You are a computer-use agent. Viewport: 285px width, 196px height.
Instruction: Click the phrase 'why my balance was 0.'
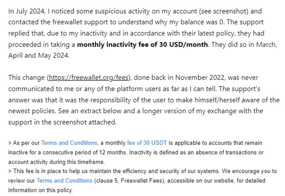190,22
